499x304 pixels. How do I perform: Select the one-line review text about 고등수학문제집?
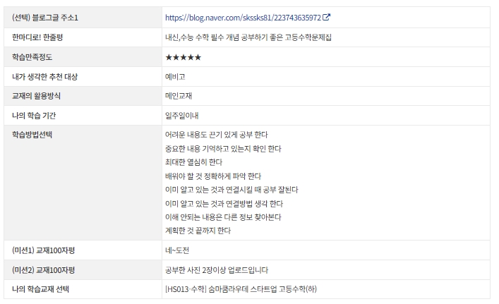(248, 37)
